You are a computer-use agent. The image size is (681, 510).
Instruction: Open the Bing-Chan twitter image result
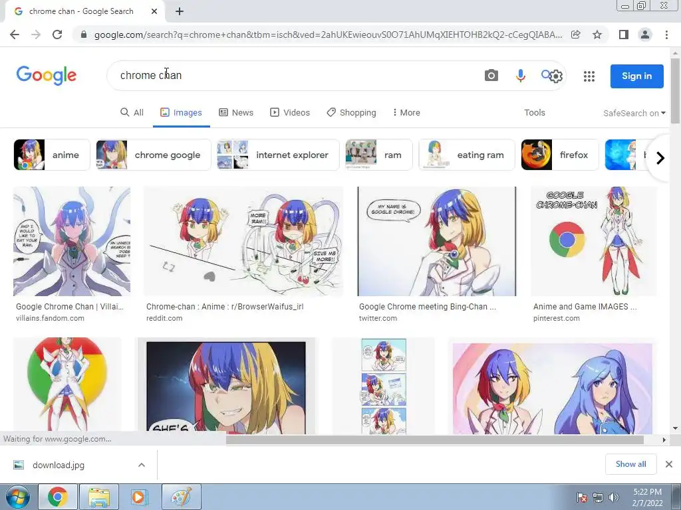tap(437, 241)
